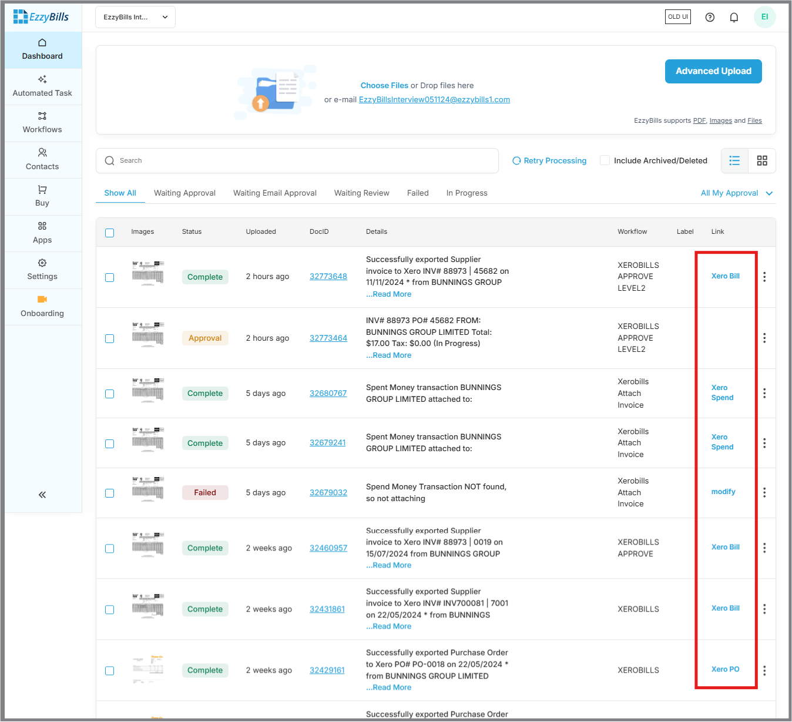Switch to list view layout

(734, 160)
